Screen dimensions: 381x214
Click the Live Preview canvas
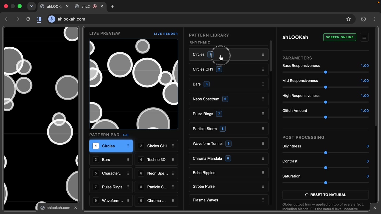[x=134, y=84]
